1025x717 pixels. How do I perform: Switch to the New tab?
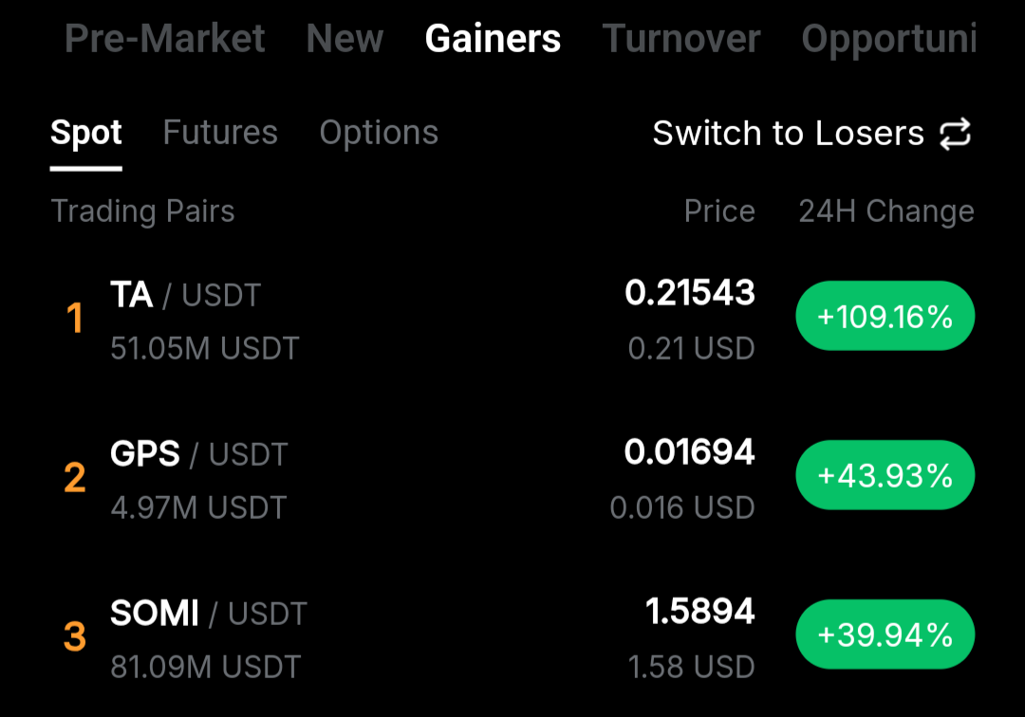pyautogui.click(x=345, y=39)
